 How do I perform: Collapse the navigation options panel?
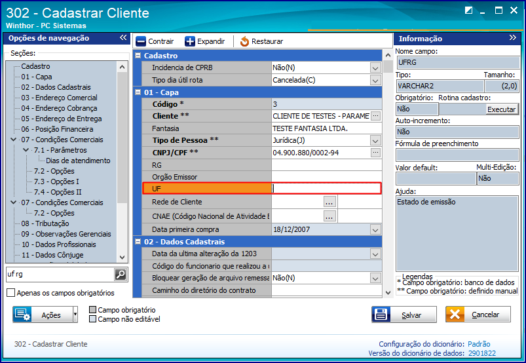click(x=123, y=37)
